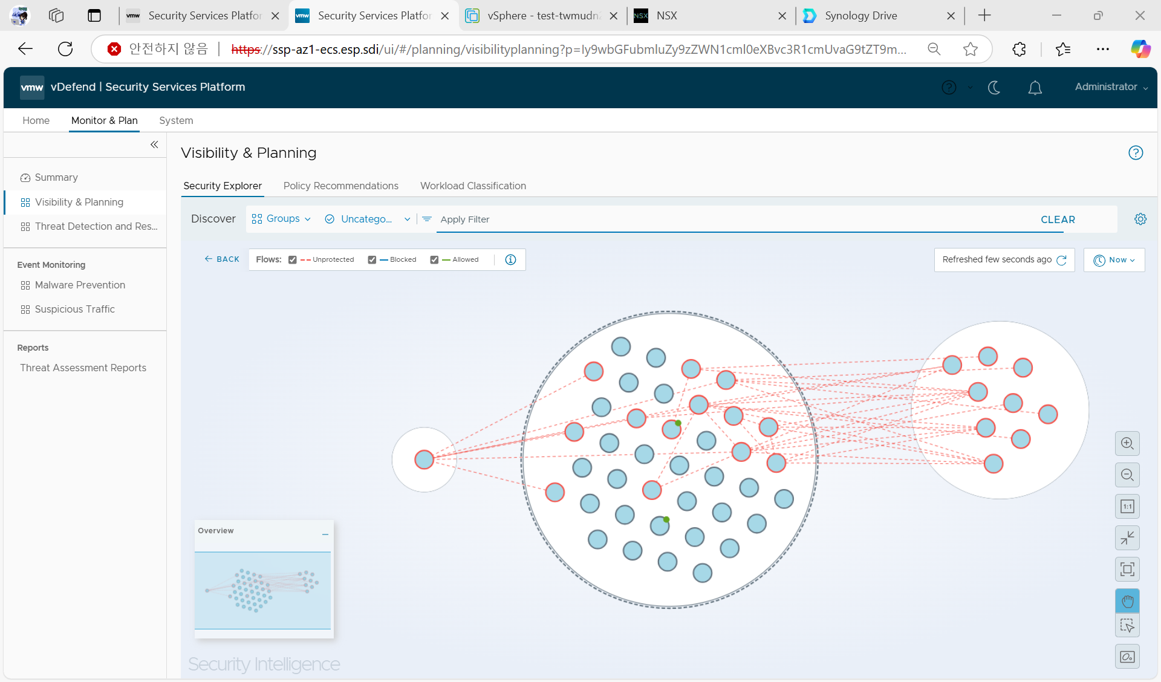This screenshot has height=682, width=1161.
Task: Clear the applied filter
Action: point(1058,219)
